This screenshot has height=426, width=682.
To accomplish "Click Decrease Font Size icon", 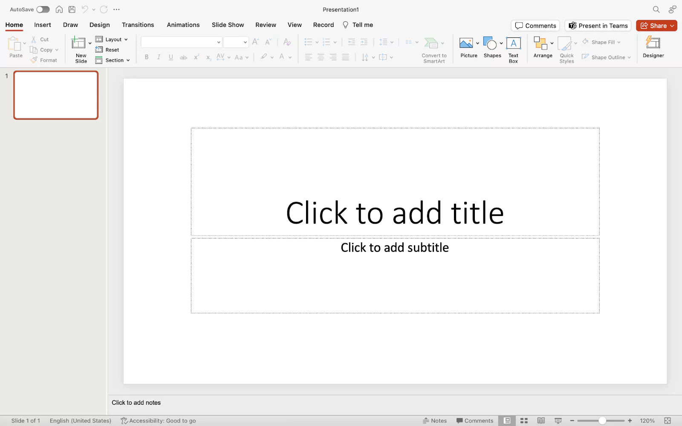I will [x=268, y=42].
